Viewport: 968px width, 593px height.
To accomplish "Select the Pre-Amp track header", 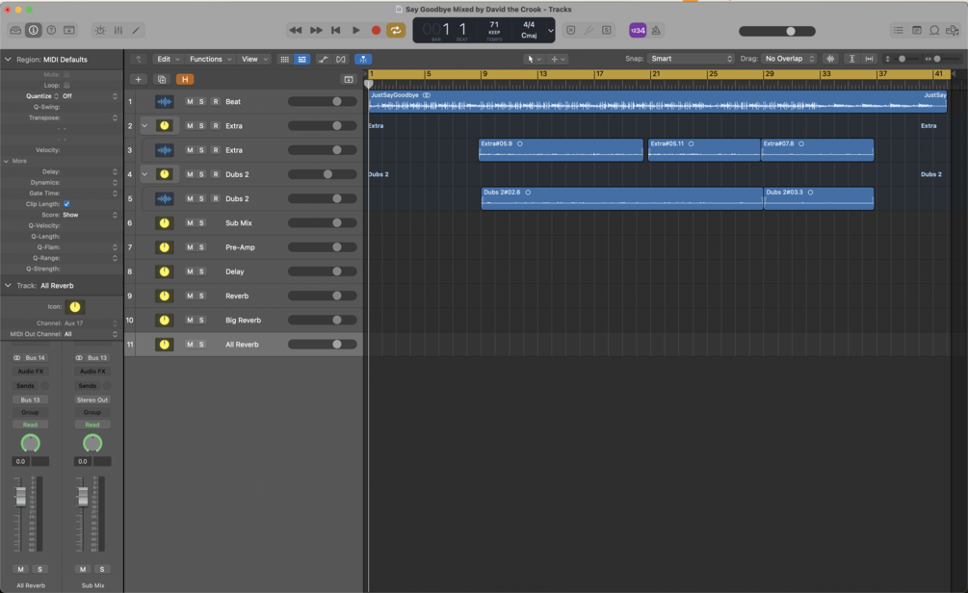I will point(244,247).
